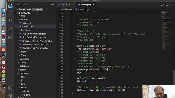Open Zalo from the dock
The height and width of the screenshot is (98, 175).
pos(4,63)
